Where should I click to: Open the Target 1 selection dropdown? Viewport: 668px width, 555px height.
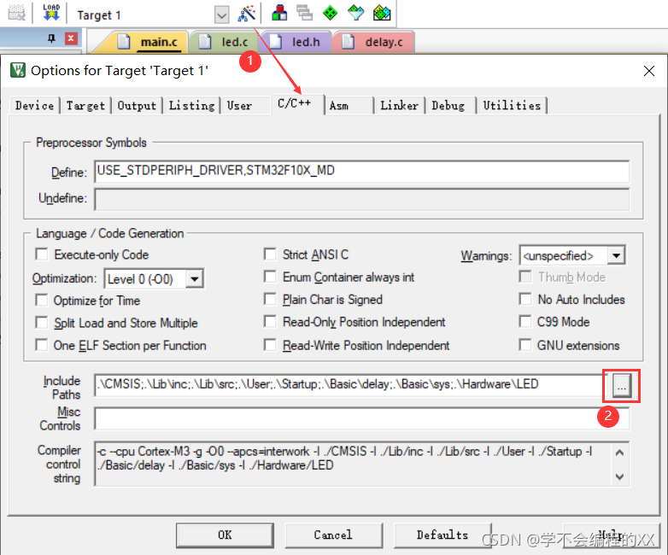[x=221, y=15]
